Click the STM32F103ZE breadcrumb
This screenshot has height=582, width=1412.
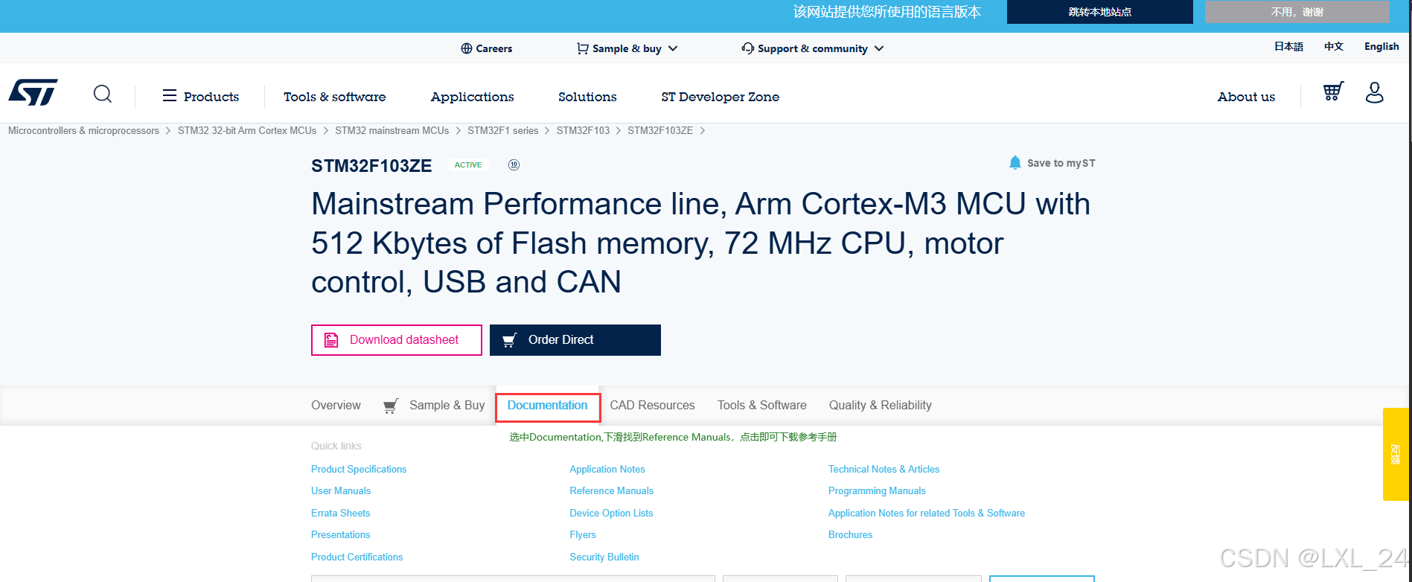point(660,131)
